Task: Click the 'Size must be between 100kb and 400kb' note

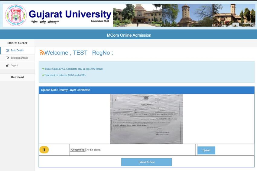Action: click(x=66, y=75)
